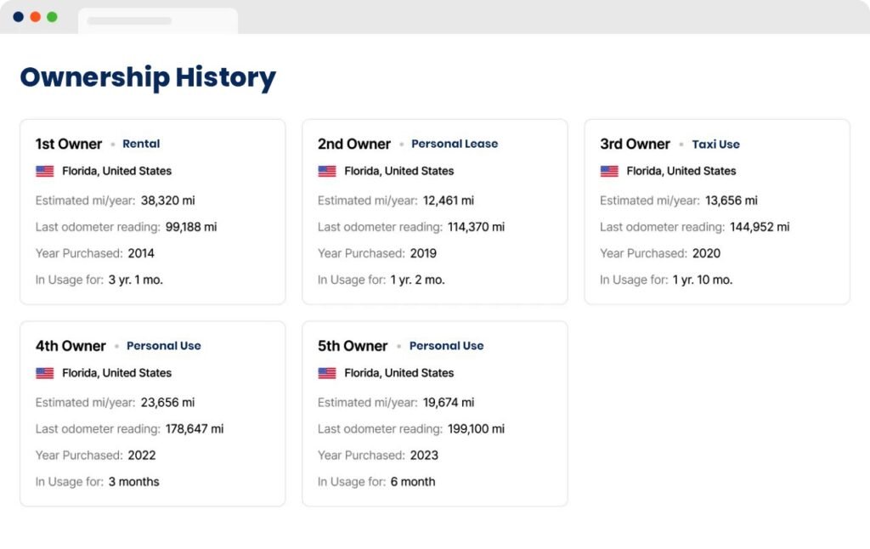Click the Rental tag on 1st Owner
The height and width of the screenshot is (549, 870).
pos(141,144)
